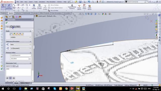Toggle center justify for dimension text
Image resolution: width=161 pixels, height=91 pixels.
pos(11,78)
